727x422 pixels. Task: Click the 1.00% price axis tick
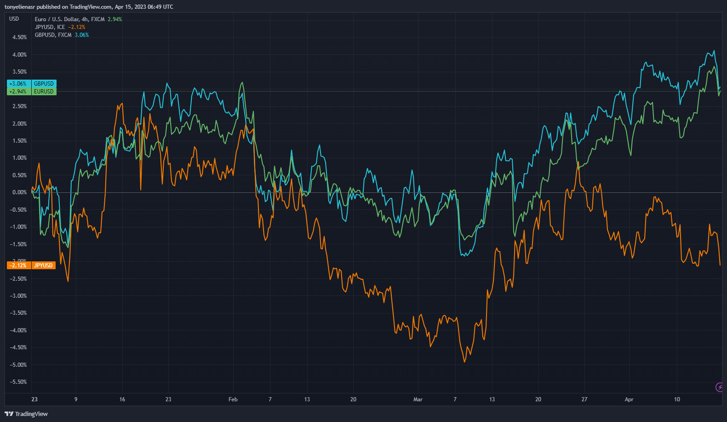(x=20, y=158)
